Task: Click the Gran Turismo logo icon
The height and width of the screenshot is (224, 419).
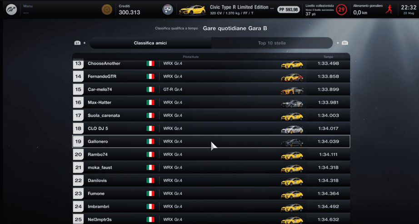Action: point(11,9)
